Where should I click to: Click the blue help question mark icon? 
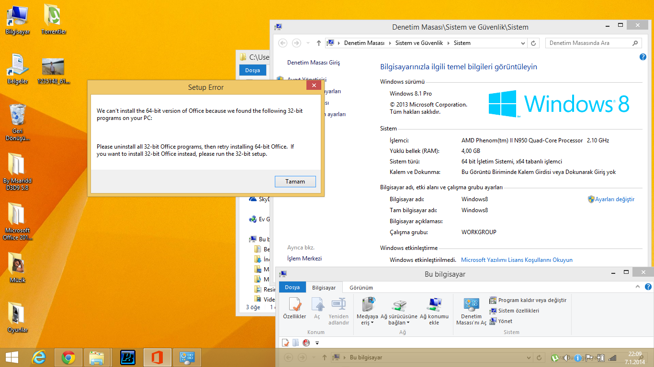pyautogui.click(x=643, y=57)
